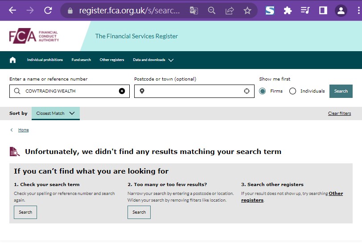The height and width of the screenshot is (243, 362).
Task: Open Other registers in the navigation bar
Action: (112, 60)
